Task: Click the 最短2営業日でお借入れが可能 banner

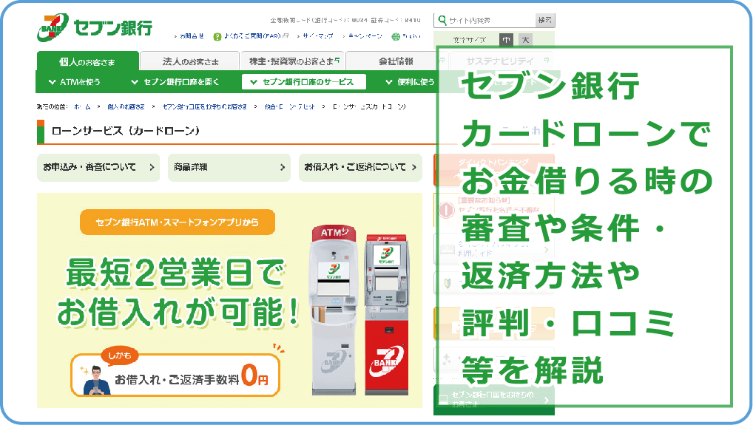Action: pos(229,300)
